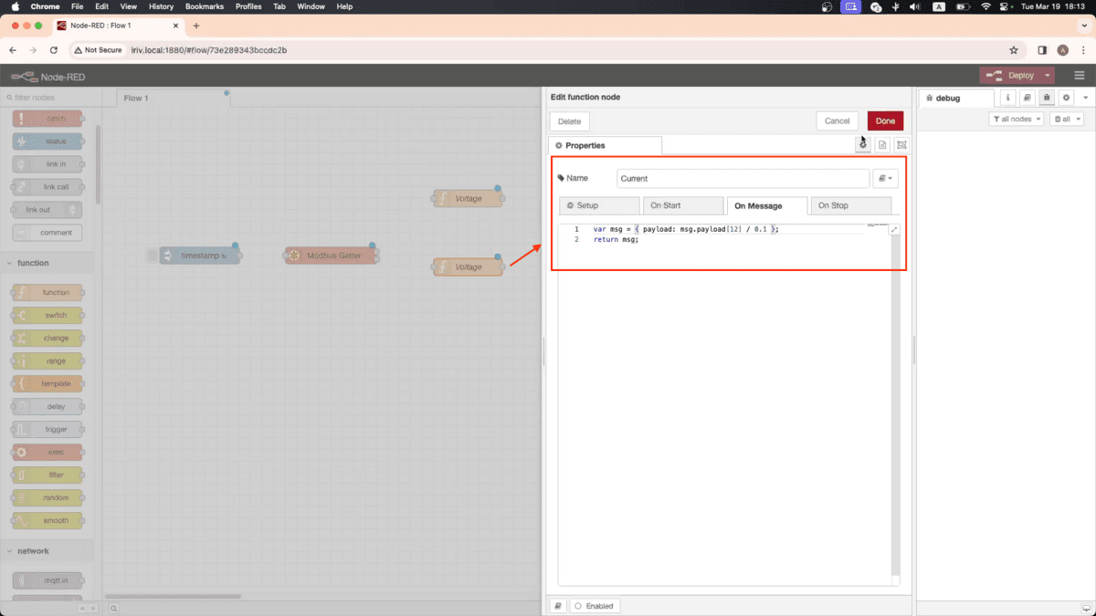Select the debug messages bug icon
1096x616 pixels.
tap(1047, 98)
